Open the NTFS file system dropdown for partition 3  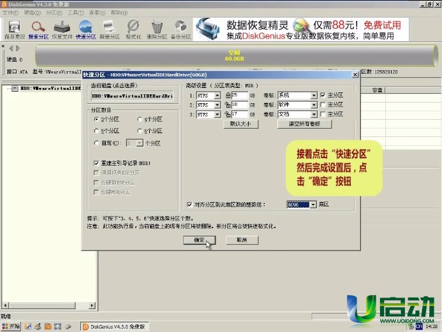pos(217,115)
